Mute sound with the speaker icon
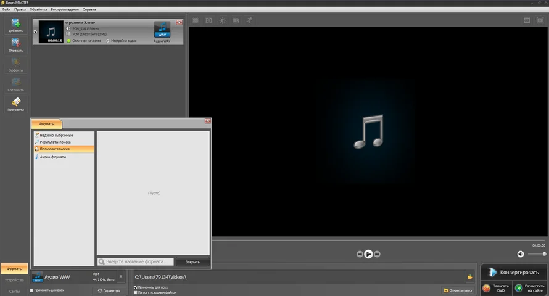 coord(520,254)
